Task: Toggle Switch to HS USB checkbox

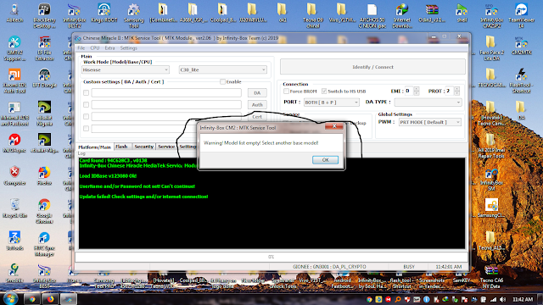Action: tap(324, 91)
